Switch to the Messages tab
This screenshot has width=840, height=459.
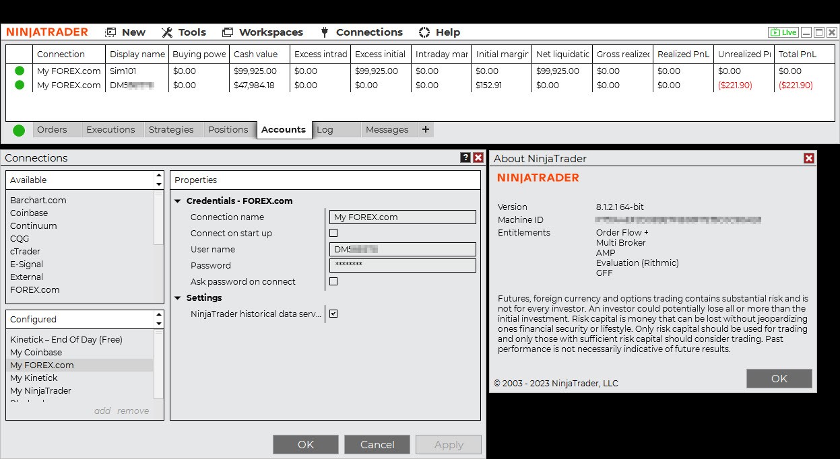388,130
